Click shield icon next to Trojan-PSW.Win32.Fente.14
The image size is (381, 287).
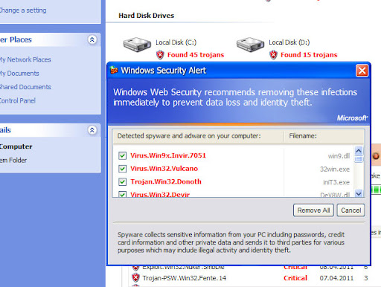tap(135, 277)
